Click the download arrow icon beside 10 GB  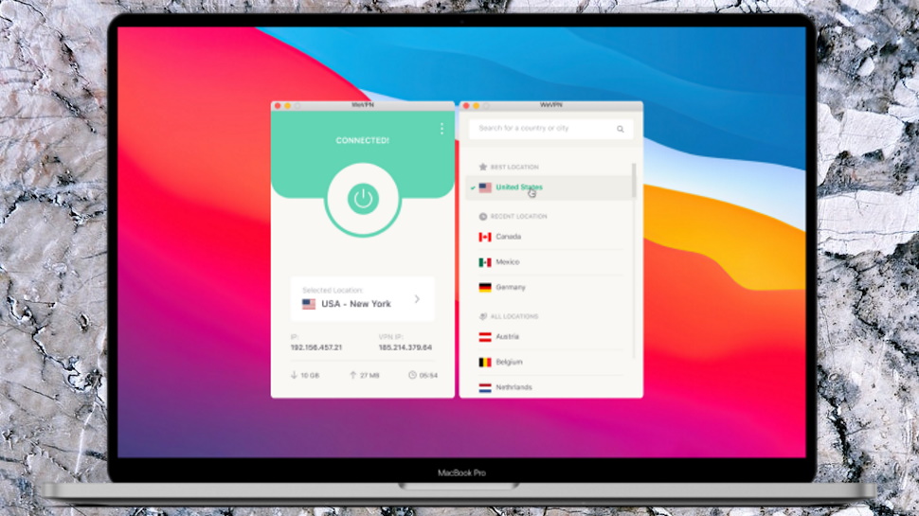[x=294, y=375]
